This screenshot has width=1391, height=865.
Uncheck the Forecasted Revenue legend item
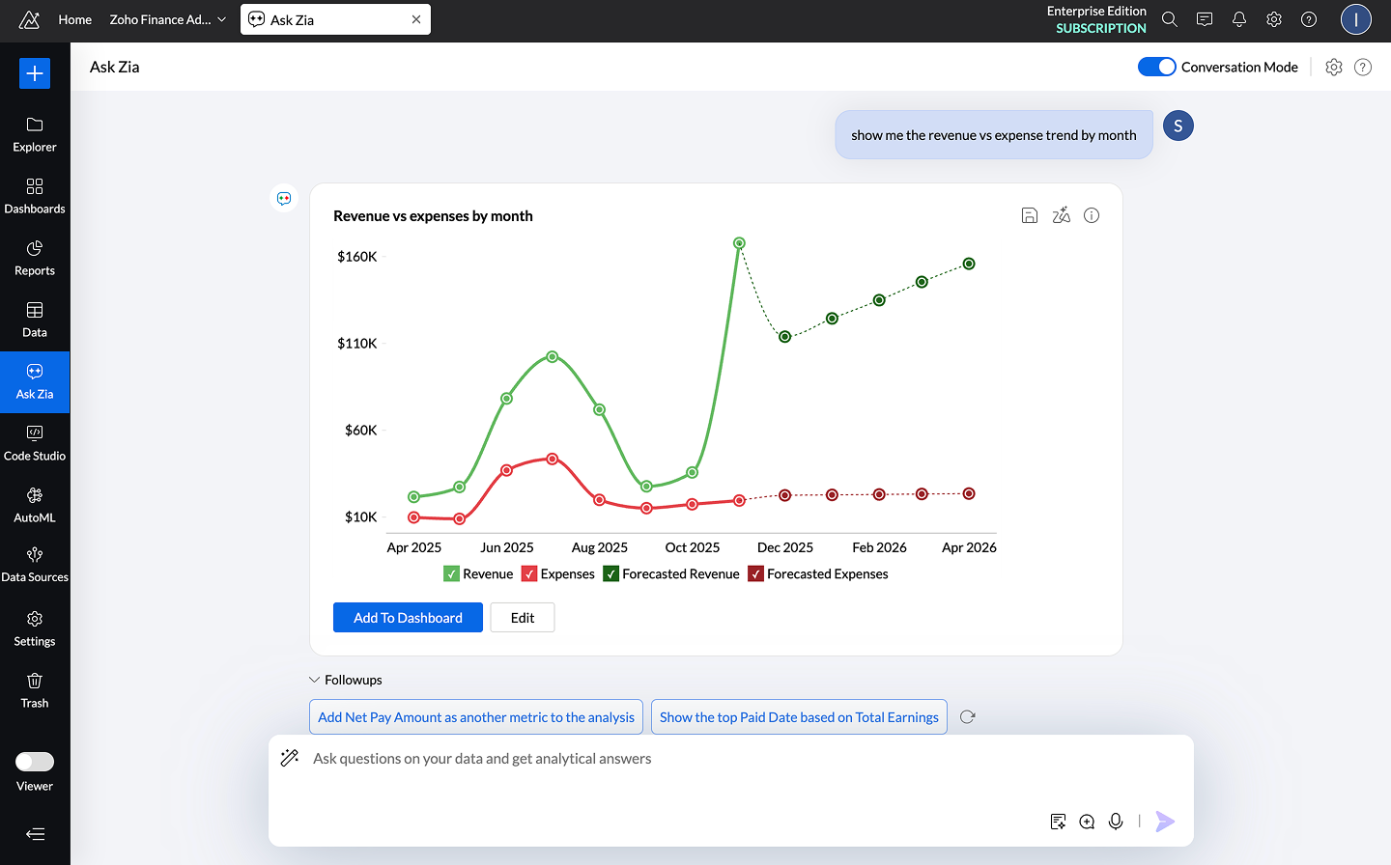(x=611, y=572)
